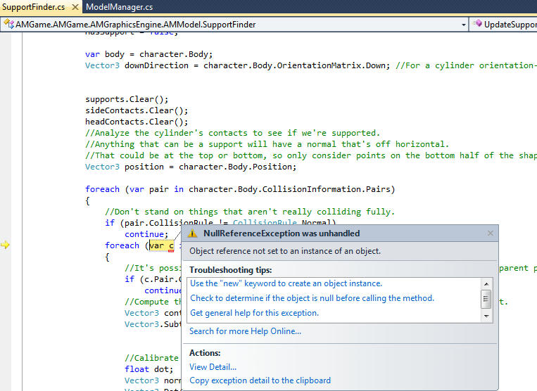This screenshot has width=537, height=391.
Task: Click the '//Don't stand on things' comment
Action: (250, 212)
